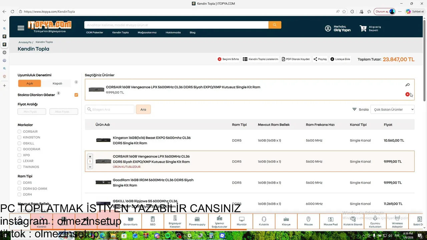Open the Giriş Yapın account icon
This screenshot has width=427, height=240.
(x=328, y=28)
